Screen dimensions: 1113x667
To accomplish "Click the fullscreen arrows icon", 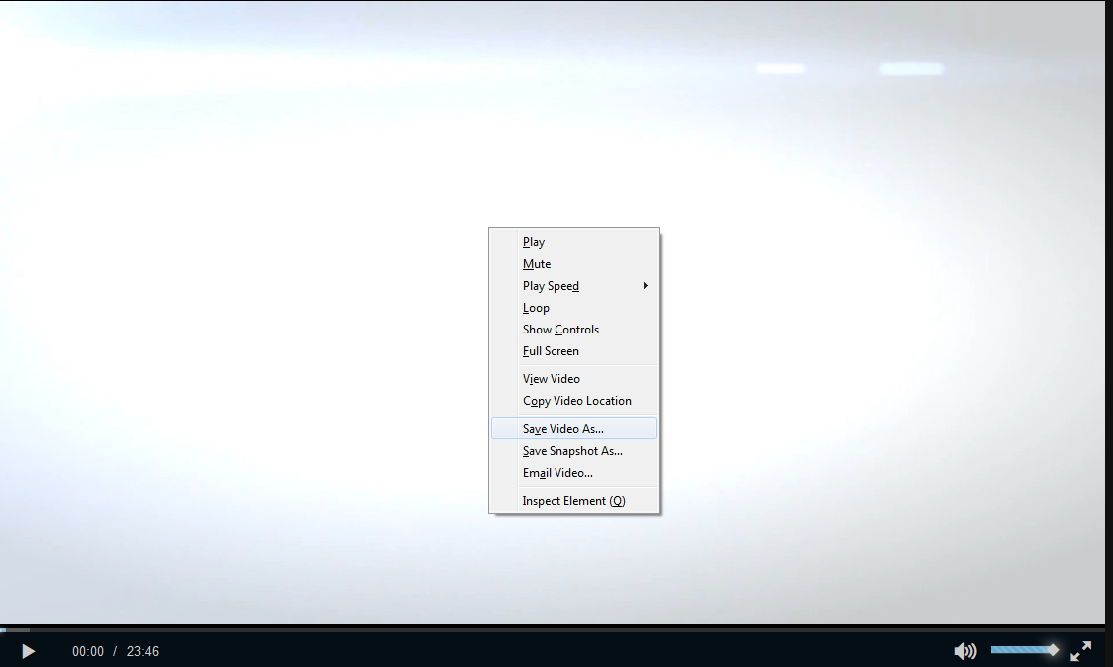I will [1080, 651].
